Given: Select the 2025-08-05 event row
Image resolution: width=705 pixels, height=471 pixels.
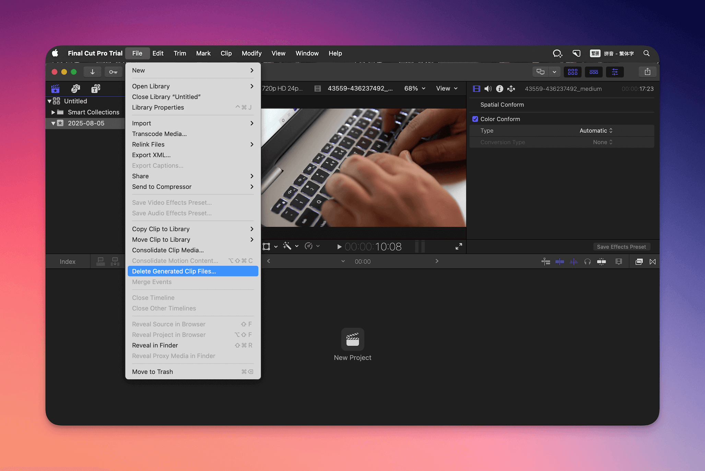Looking at the screenshot, I should [85, 123].
